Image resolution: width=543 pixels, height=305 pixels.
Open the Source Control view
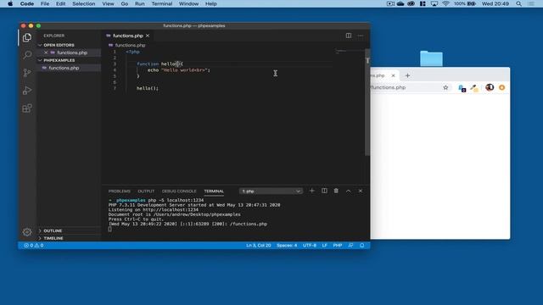pyautogui.click(x=27, y=72)
